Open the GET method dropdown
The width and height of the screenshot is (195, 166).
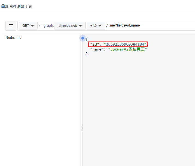[x=28, y=26]
